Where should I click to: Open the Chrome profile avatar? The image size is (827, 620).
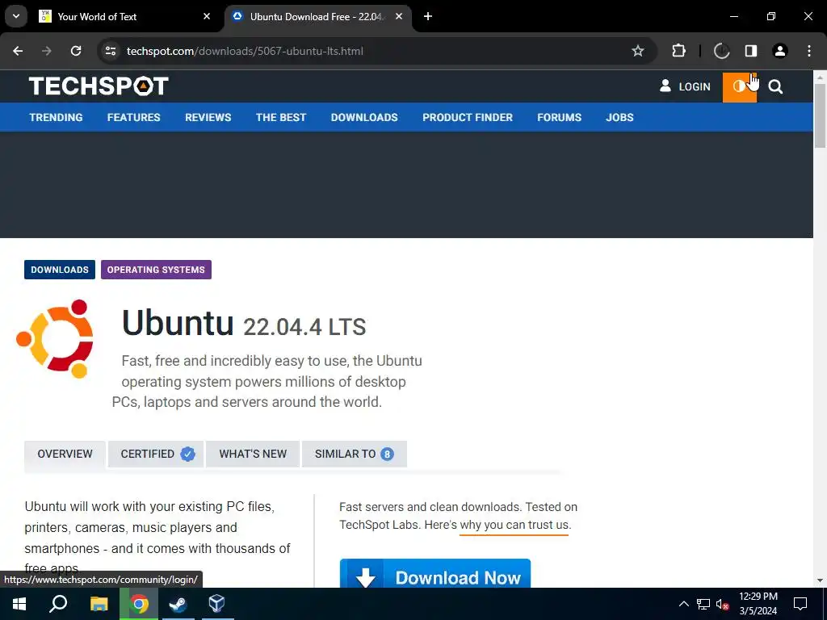coord(780,51)
